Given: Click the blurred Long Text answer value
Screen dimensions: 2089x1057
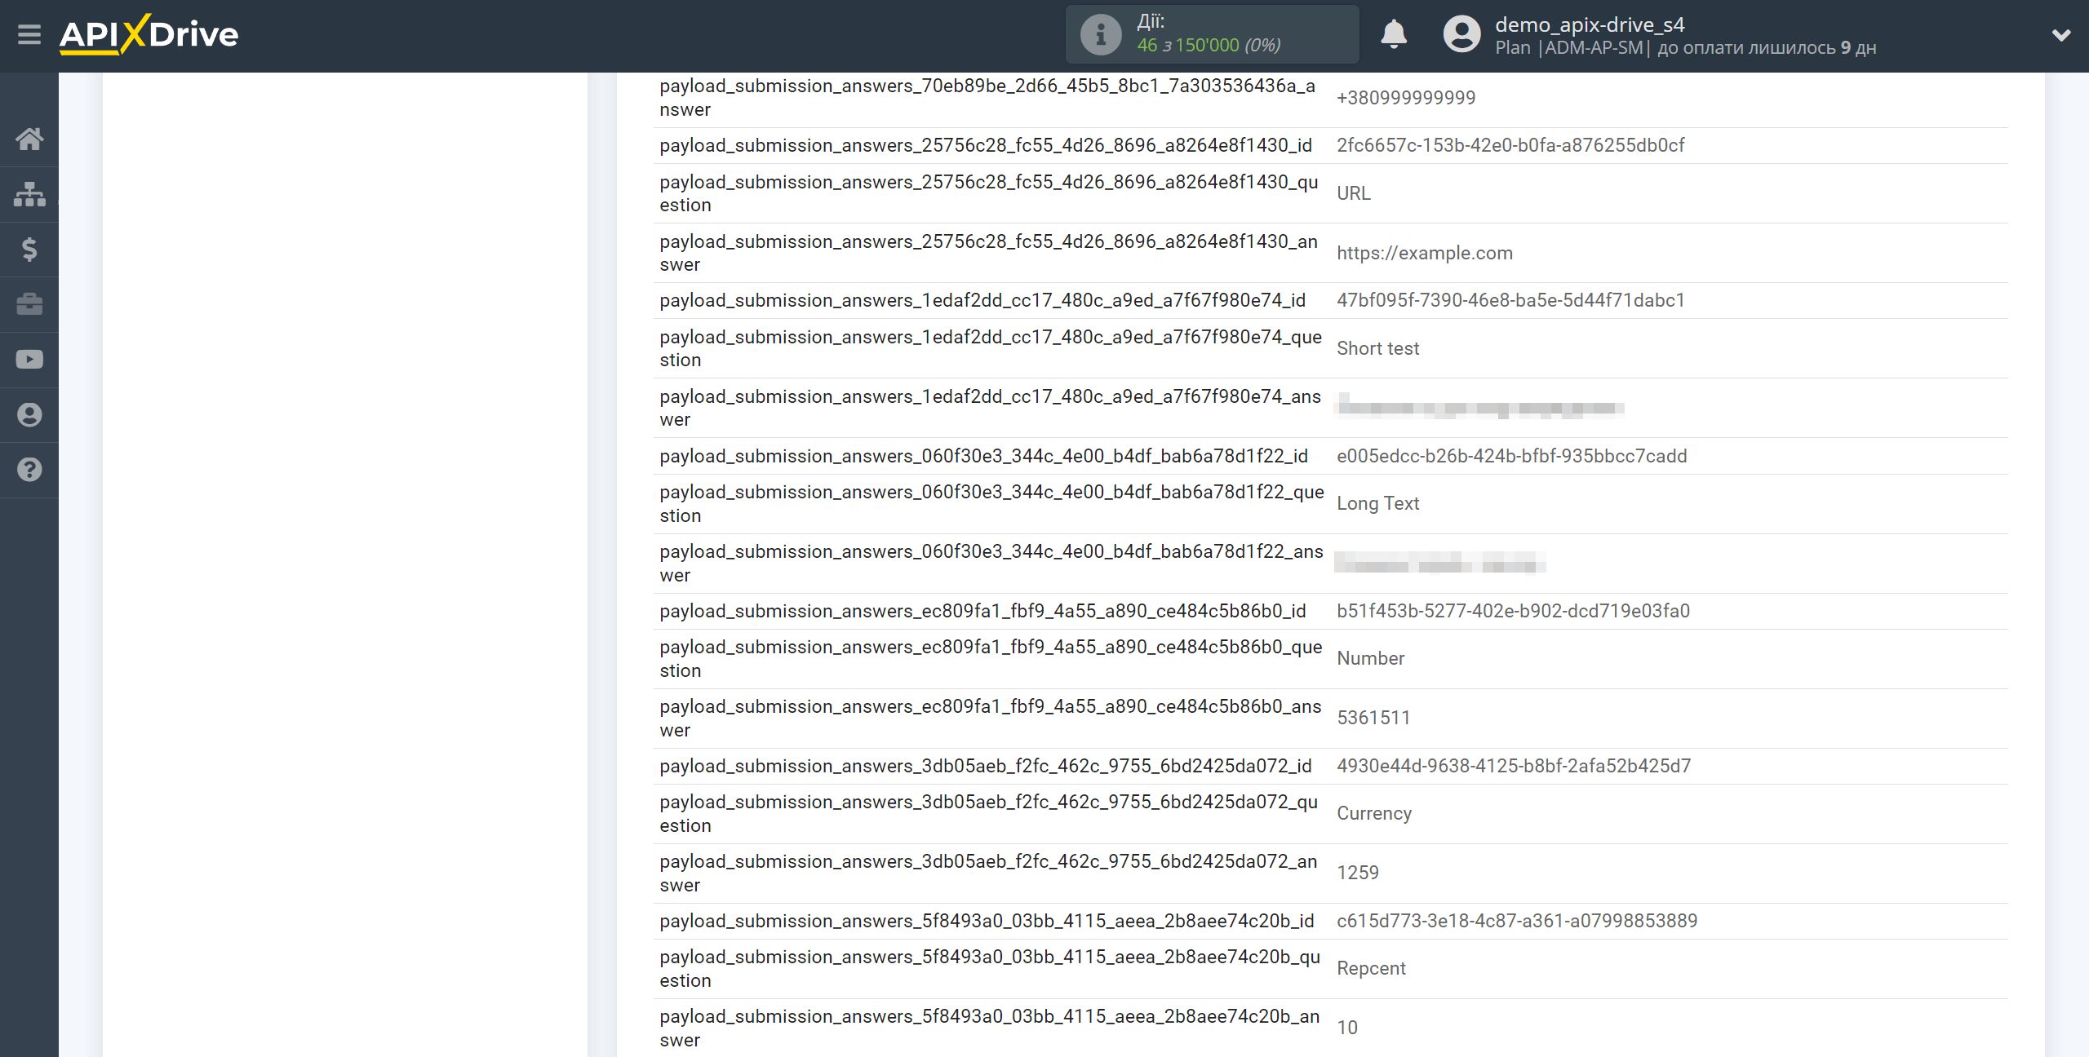Looking at the screenshot, I should 1439,563.
